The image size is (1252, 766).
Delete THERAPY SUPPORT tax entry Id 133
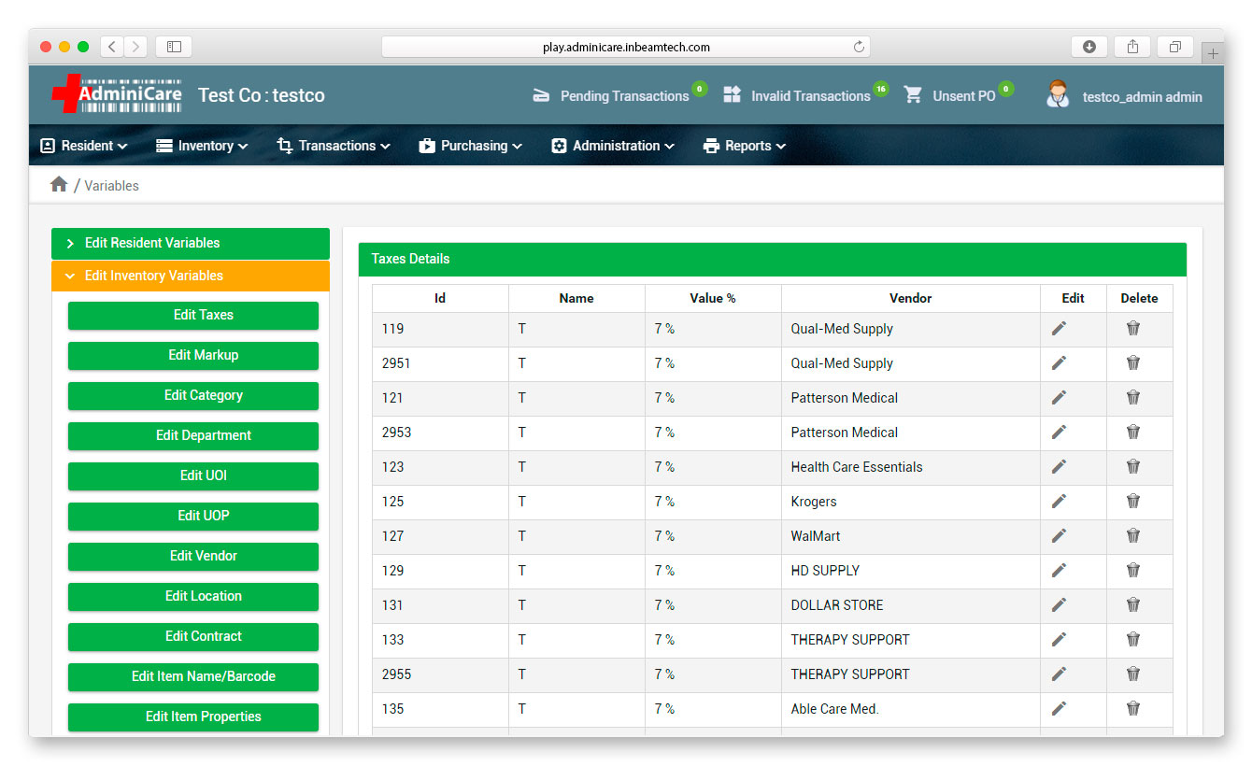pos(1132,640)
